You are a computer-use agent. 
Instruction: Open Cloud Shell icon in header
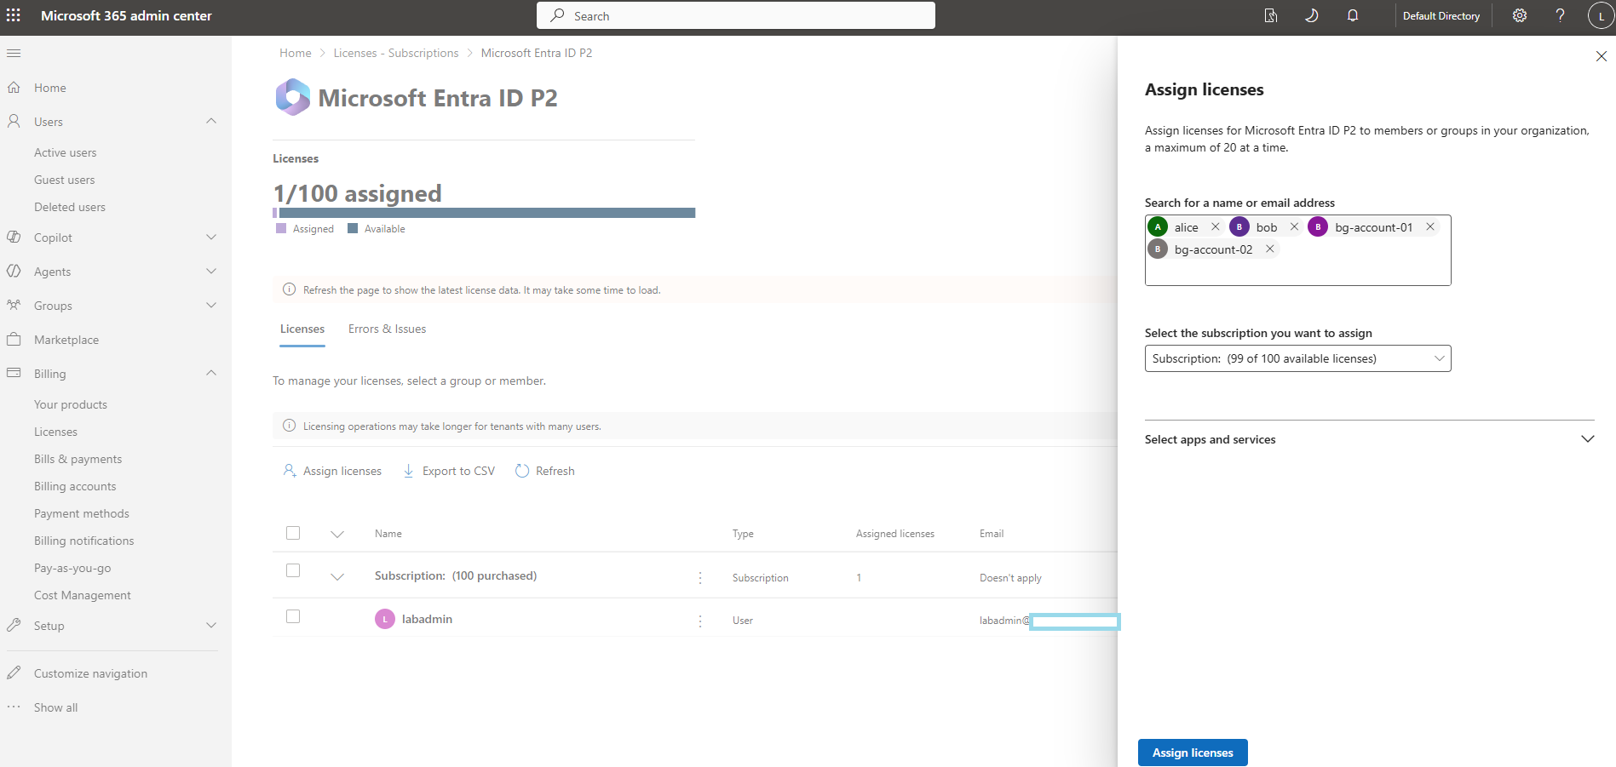pos(1271,15)
